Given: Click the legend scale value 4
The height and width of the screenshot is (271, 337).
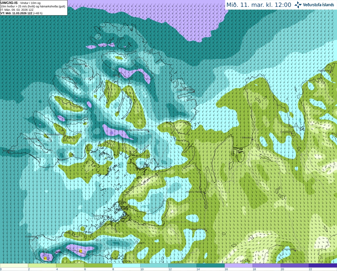Looking at the screenshot, I should coord(57,269).
